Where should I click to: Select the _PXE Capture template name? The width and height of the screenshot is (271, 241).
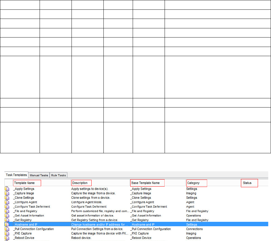coord(22,234)
